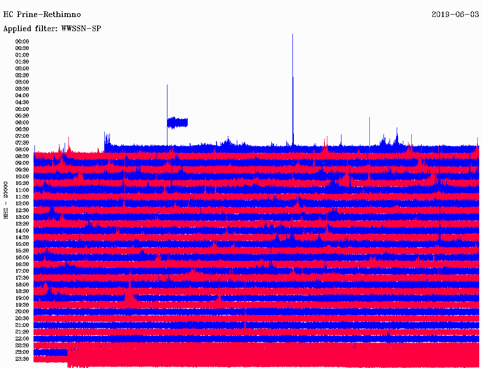Select the 01:00 time label
Image resolution: width=483 pixels, height=368 pixels.
pyautogui.click(x=22, y=55)
